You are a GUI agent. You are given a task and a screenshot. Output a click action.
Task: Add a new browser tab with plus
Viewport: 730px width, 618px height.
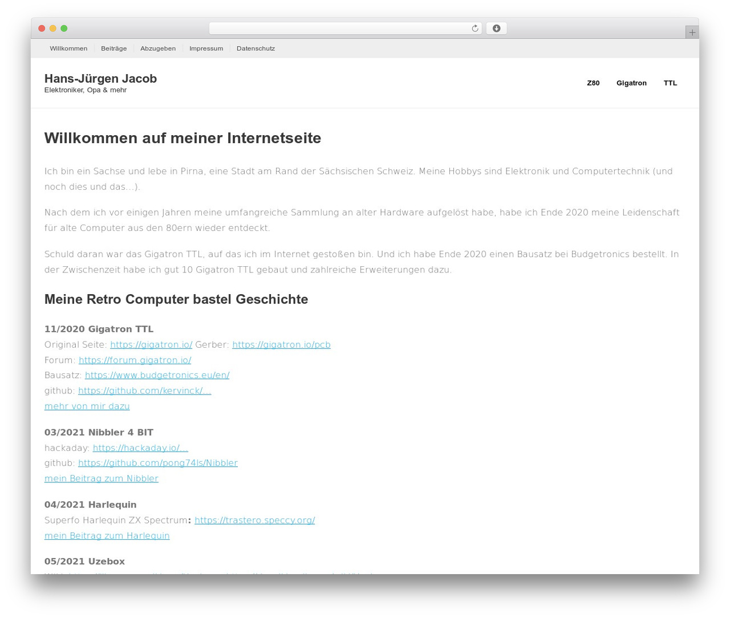tap(692, 32)
